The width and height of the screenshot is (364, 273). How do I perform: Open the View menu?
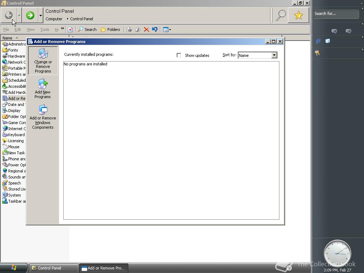[31, 30]
